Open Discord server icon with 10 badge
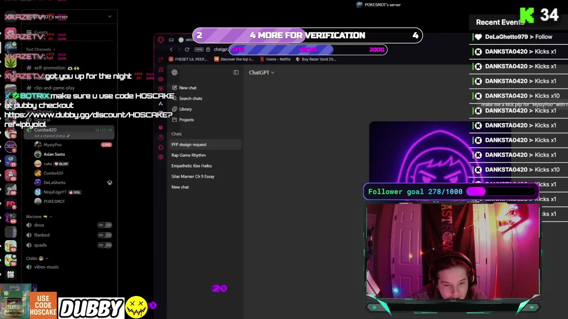The image size is (568, 319). [11, 261]
